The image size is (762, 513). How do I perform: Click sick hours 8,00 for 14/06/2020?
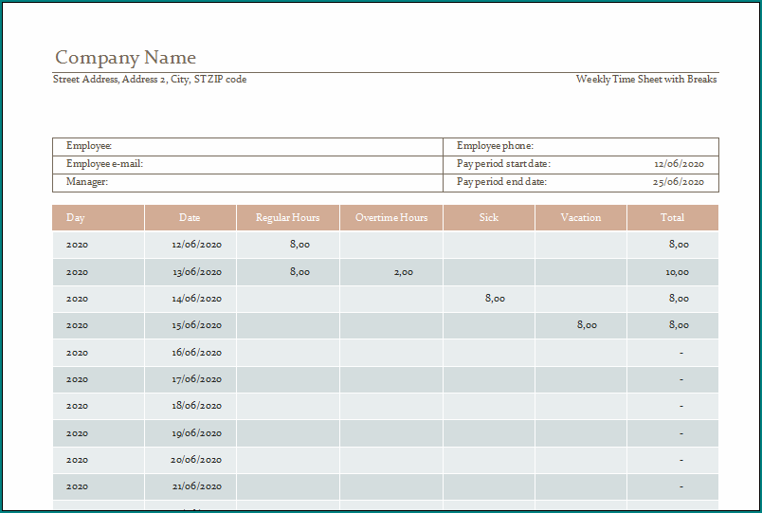(x=489, y=299)
